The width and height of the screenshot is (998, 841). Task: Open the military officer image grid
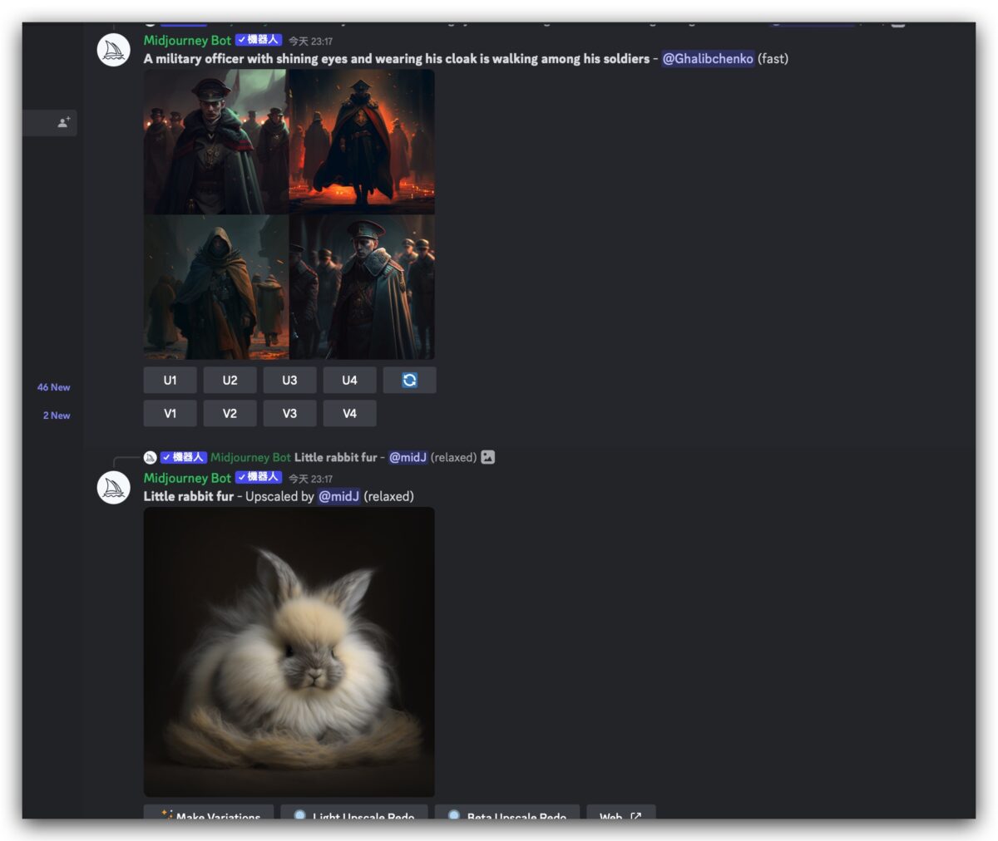coord(289,214)
